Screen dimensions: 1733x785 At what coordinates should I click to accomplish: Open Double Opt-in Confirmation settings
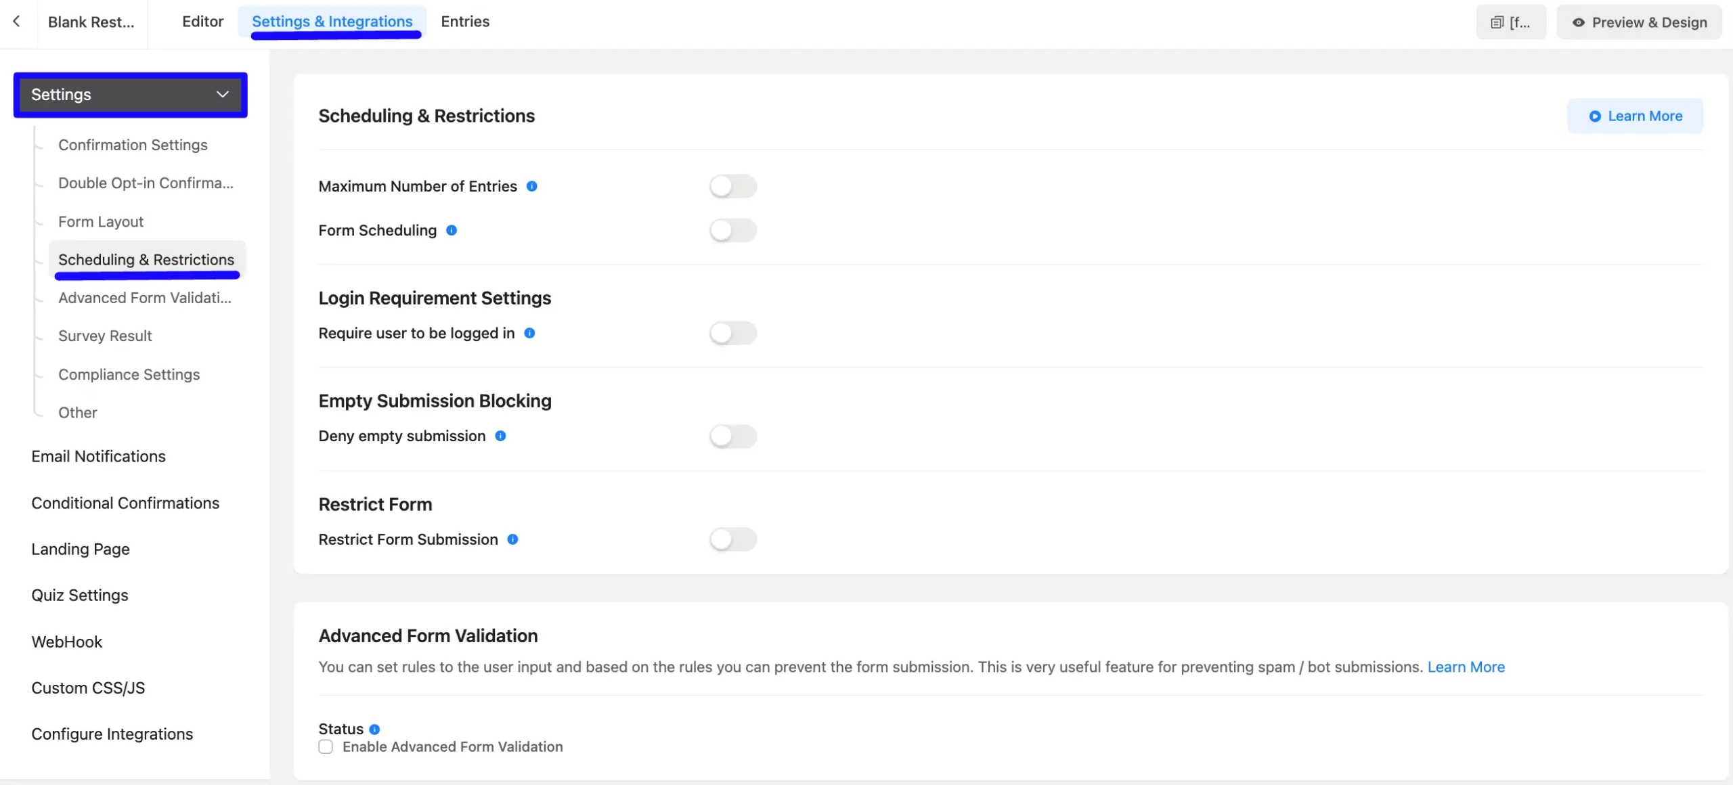point(146,183)
